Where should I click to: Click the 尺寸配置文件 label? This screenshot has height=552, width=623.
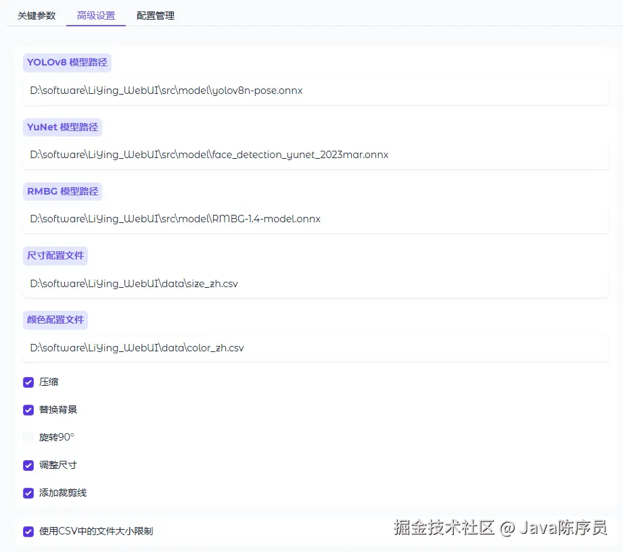point(55,256)
